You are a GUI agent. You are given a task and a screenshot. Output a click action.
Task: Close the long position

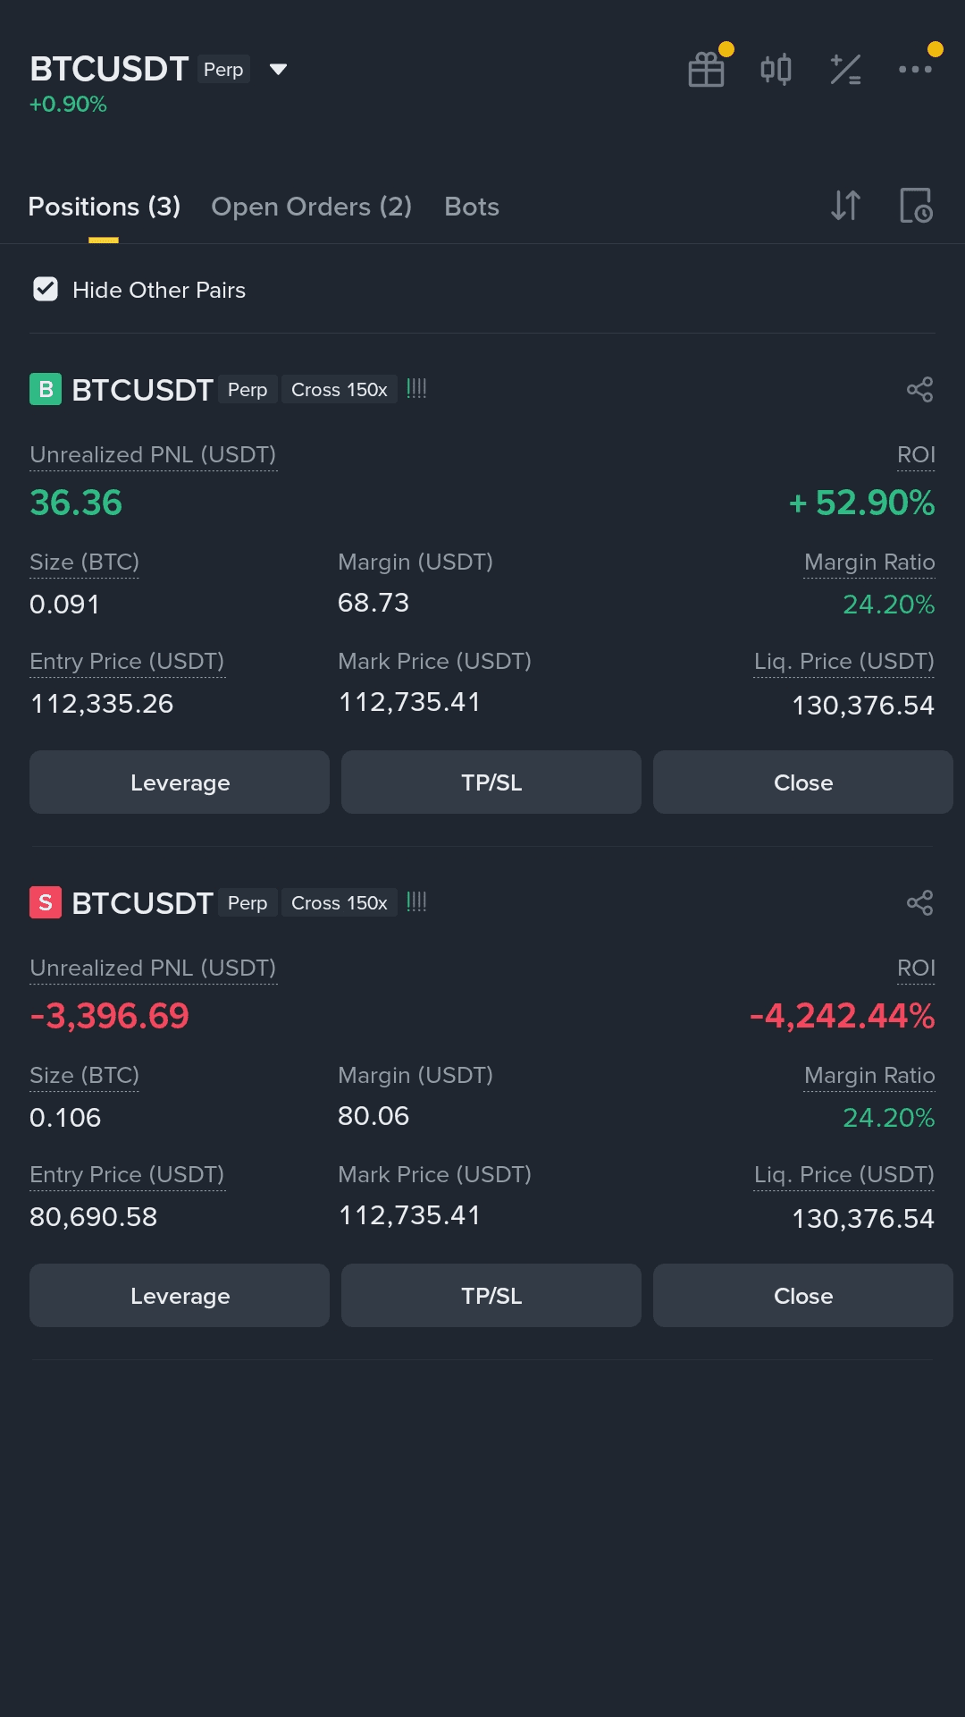(802, 782)
